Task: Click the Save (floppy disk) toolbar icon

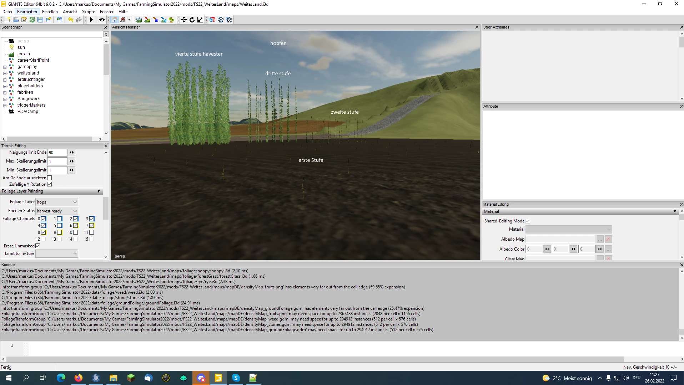Action: (40, 20)
